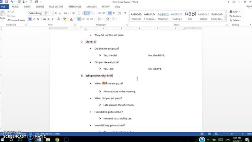The image size is (252, 142).
Task: Save the document from the quick access toolbar
Action: [6, 2]
